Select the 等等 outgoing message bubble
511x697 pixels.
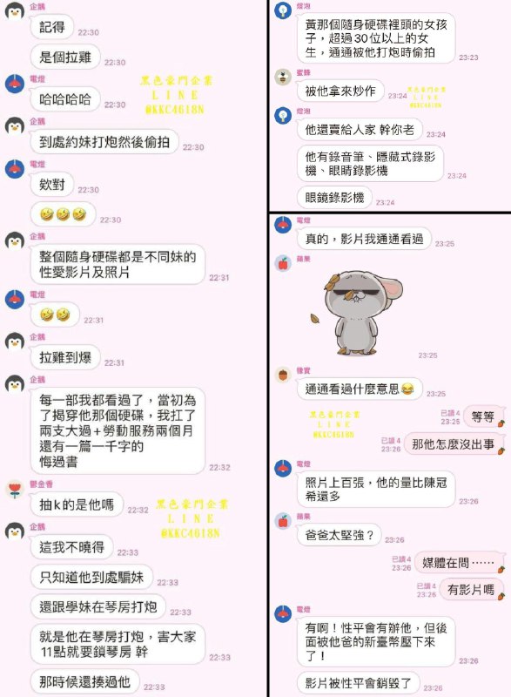tap(482, 416)
